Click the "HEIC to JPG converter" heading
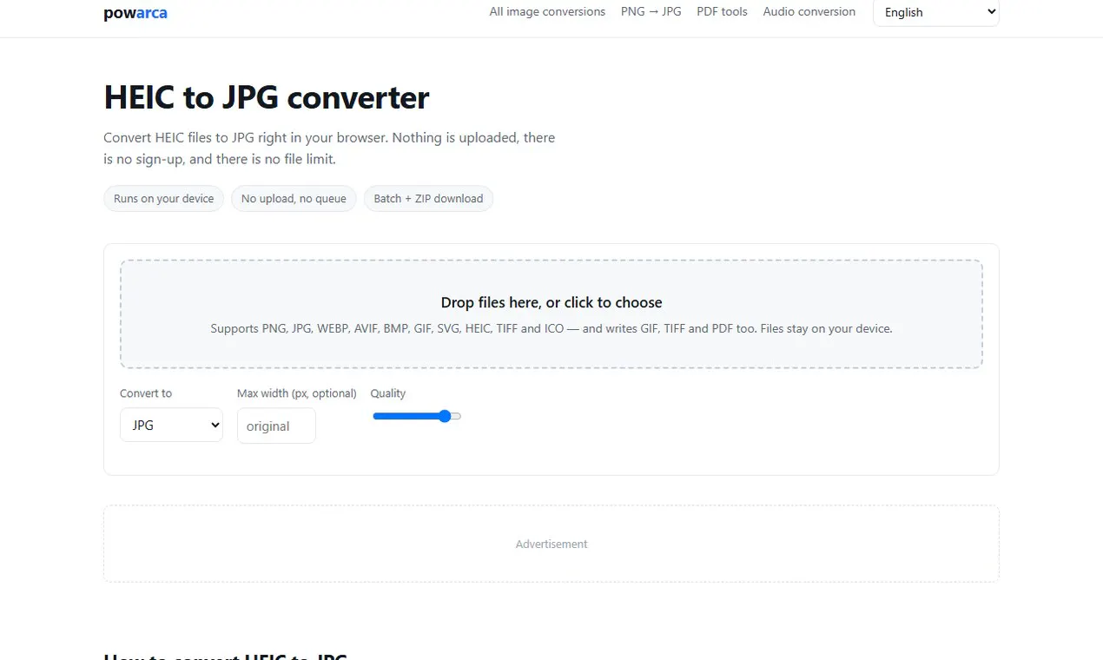The height and width of the screenshot is (660, 1103). (x=267, y=98)
